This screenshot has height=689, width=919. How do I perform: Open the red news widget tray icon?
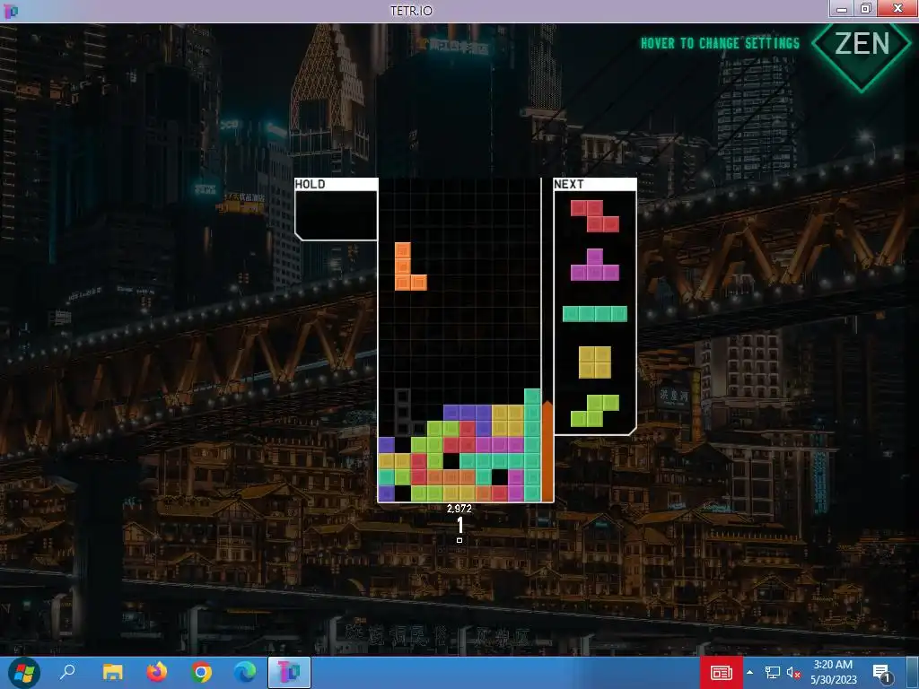point(721,673)
